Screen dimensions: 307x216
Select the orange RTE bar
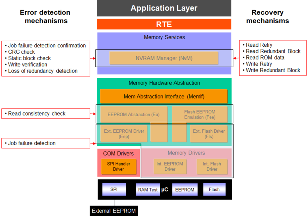click(164, 24)
